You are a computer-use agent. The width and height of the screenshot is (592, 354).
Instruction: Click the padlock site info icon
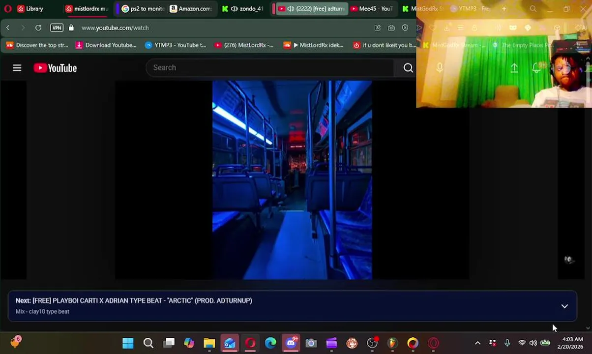click(x=71, y=28)
